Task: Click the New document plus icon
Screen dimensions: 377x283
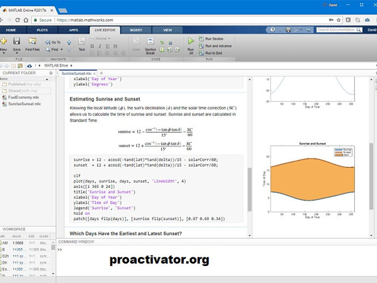Action: point(3,41)
